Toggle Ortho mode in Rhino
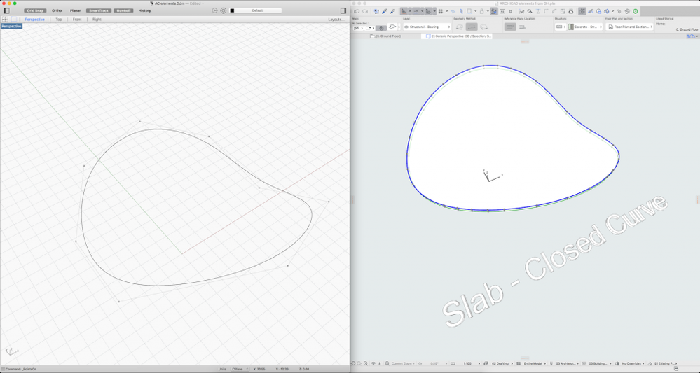This screenshot has height=373, width=700. point(57,10)
